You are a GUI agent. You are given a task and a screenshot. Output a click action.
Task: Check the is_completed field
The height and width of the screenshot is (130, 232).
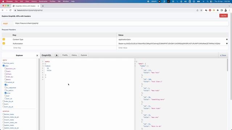[x=5, y=87]
